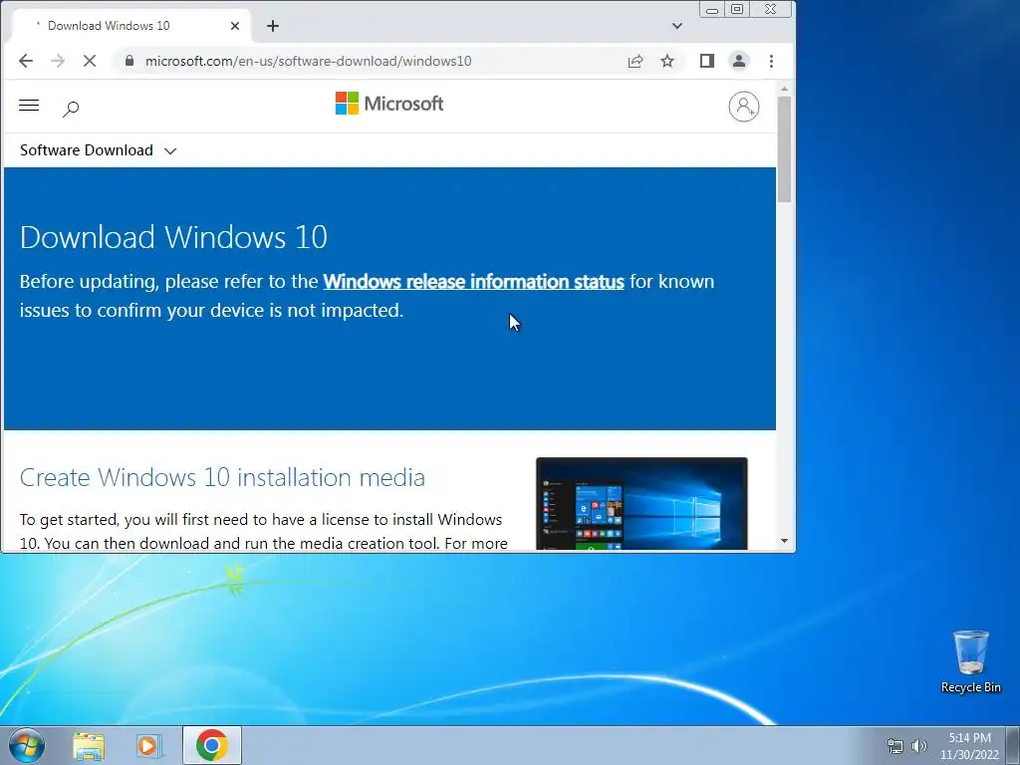This screenshot has width=1020, height=765.
Task: Open network status tray icon
Action: click(x=895, y=746)
